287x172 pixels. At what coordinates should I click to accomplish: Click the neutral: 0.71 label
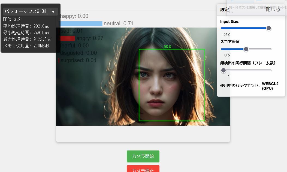coord(119,23)
